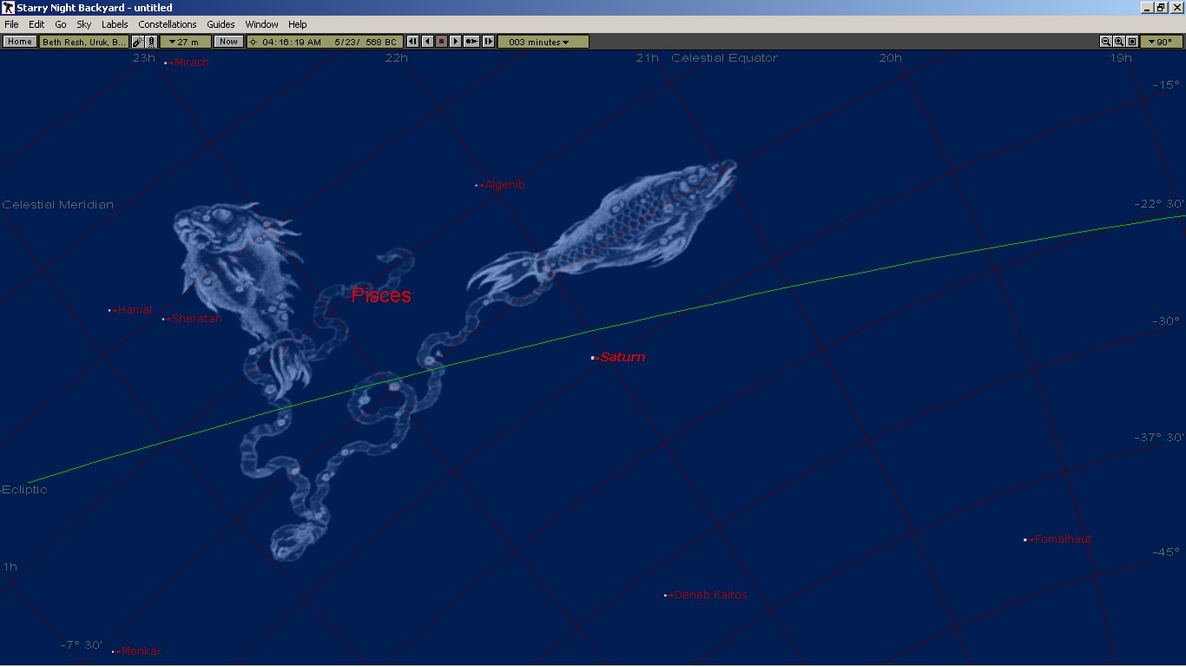Click the -45° declination label
The width and height of the screenshot is (1186, 667).
(x=1165, y=552)
